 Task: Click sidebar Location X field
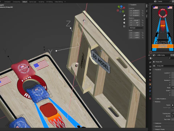pos(134,11)
